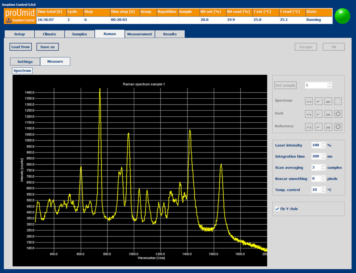
Task: Decrease Integration time with the down arrow
Action: (323, 158)
